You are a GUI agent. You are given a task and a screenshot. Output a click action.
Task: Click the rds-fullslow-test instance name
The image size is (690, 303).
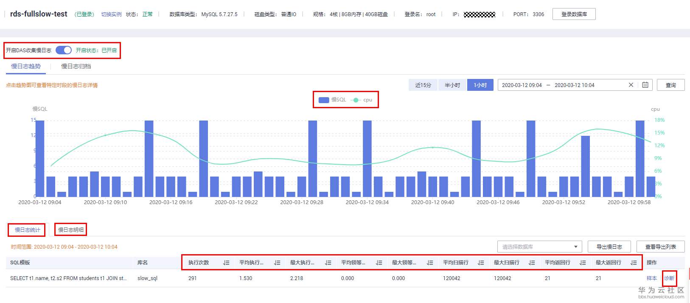pyautogui.click(x=39, y=14)
